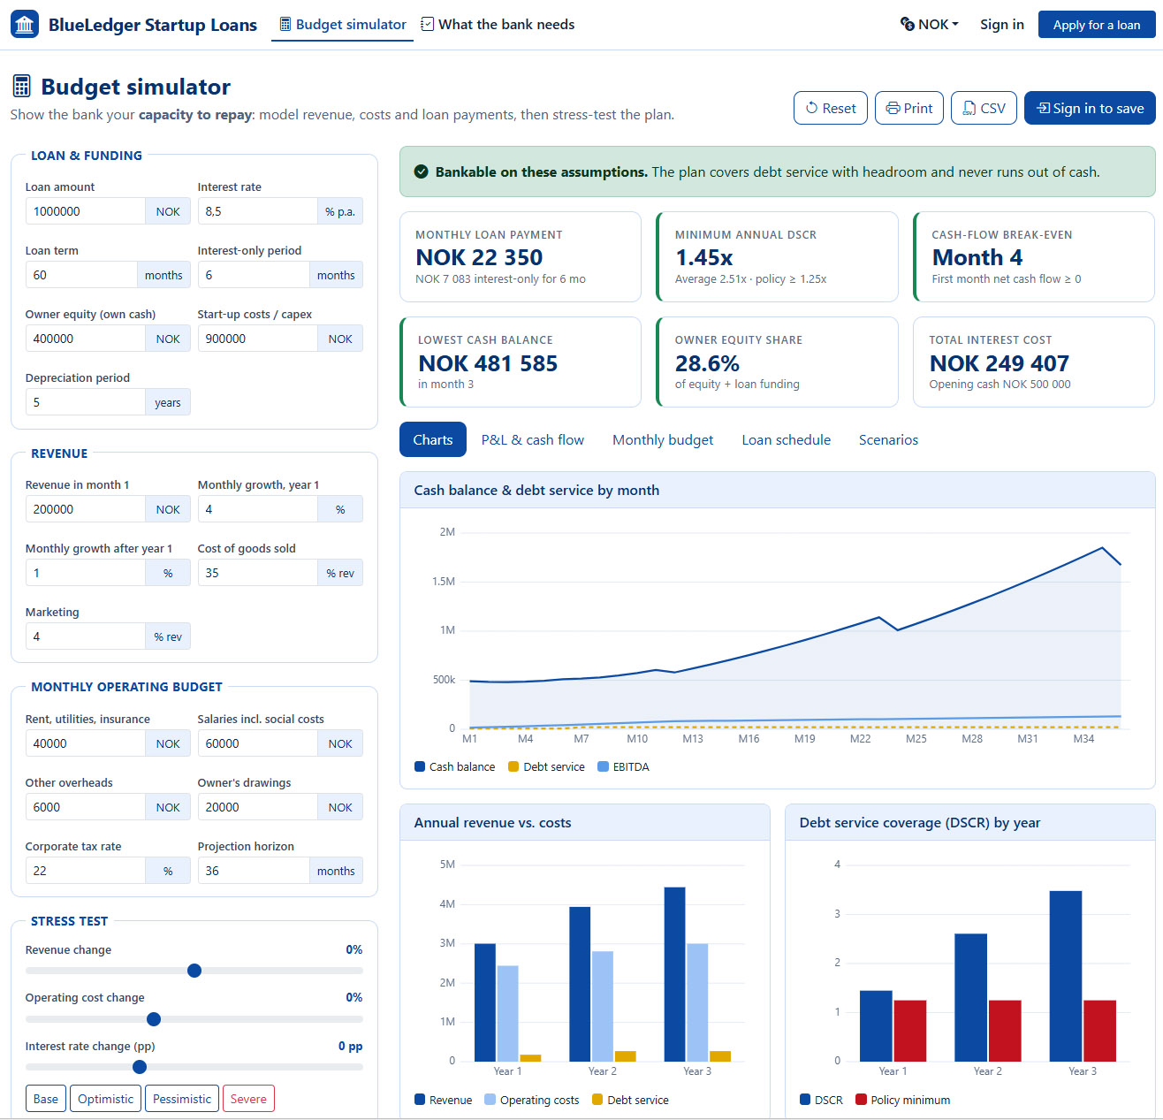
Task: Open the Loan schedule tab
Action: pyautogui.click(x=787, y=439)
